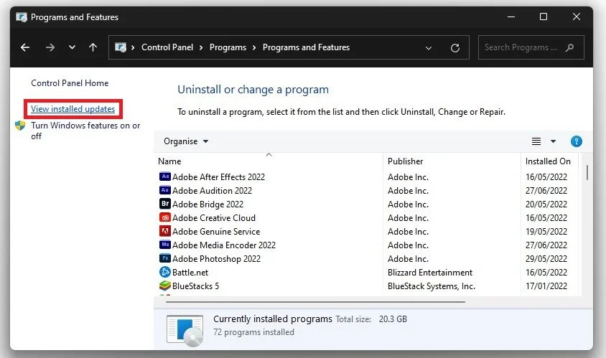This screenshot has height=358, width=606.
Task: Focus the Search Programs field
Action: [x=531, y=47]
